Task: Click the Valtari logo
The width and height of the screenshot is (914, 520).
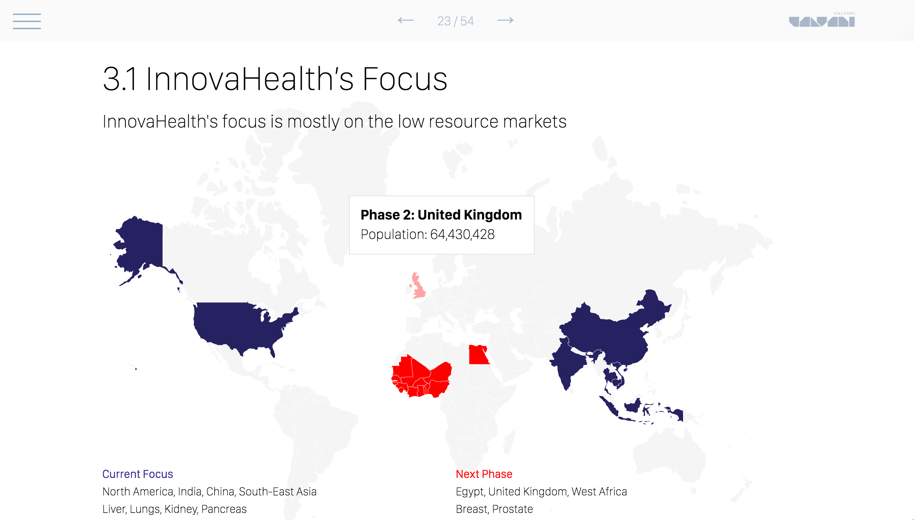Action: click(822, 20)
